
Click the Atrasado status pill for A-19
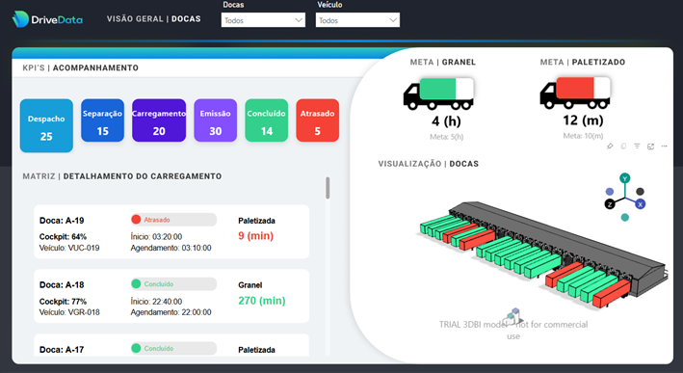pos(173,220)
